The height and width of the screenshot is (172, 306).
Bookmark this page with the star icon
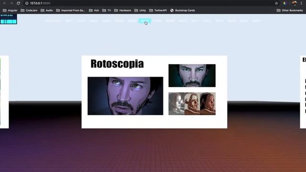point(276,3)
